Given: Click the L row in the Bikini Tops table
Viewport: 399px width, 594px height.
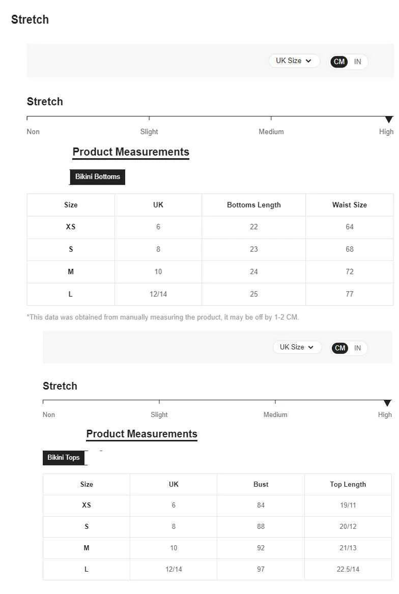Looking at the screenshot, I should pyautogui.click(x=217, y=570).
